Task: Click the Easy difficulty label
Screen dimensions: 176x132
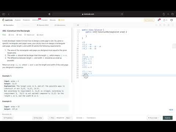Action: coord(4,35)
